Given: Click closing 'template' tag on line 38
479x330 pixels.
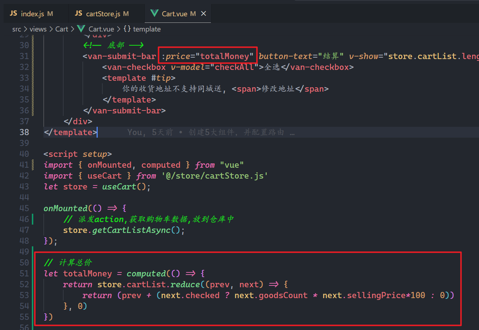Looking at the screenshot, I should pyautogui.click(x=73, y=132).
